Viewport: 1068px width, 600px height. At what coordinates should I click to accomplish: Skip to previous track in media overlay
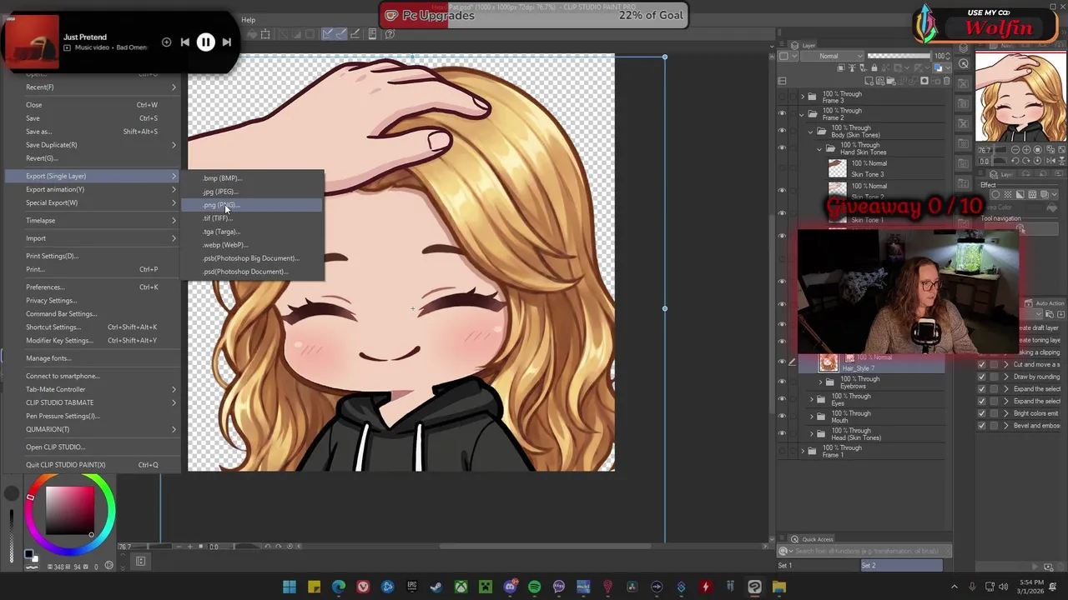tap(185, 42)
